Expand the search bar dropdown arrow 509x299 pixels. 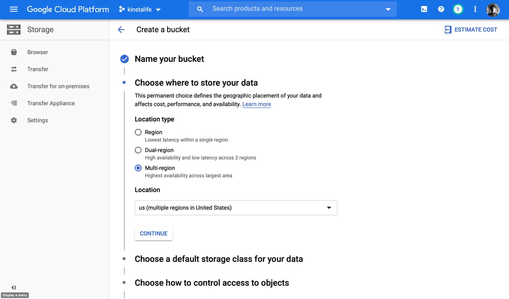click(388, 9)
